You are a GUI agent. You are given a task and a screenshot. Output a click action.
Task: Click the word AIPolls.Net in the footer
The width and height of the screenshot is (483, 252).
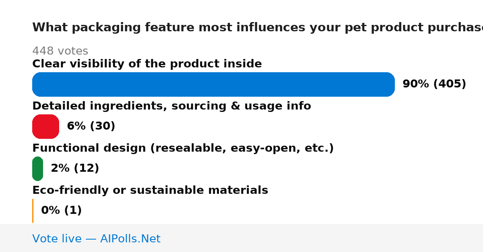tap(130, 239)
